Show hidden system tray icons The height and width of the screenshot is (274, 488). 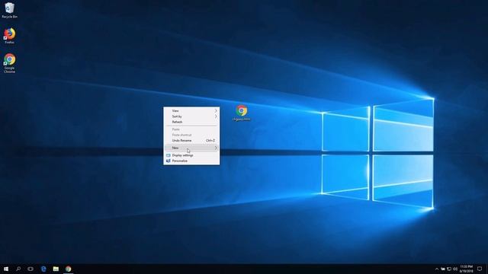(437, 269)
